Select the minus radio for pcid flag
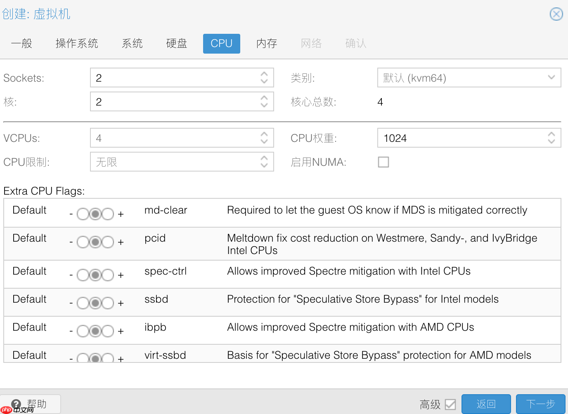This screenshot has width=568, height=414. pos(83,242)
